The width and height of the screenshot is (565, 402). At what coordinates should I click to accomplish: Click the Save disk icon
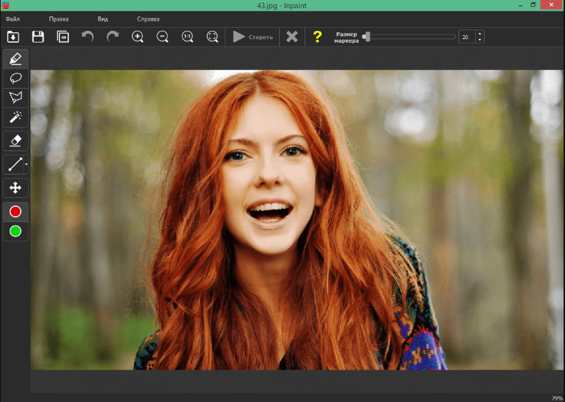pos(38,36)
